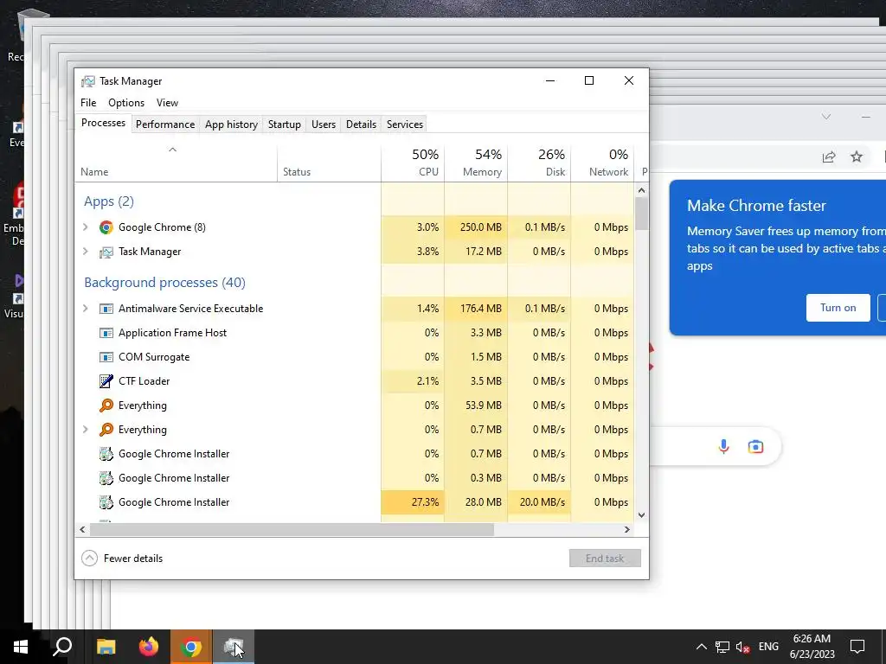Click the muted speaker tray icon
This screenshot has height=664, width=886.
click(x=742, y=647)
